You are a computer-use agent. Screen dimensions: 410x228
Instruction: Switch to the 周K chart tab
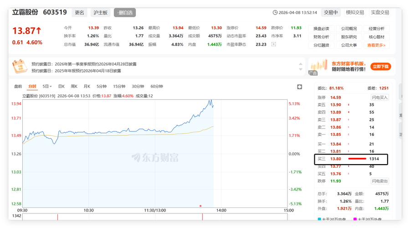coord(74,86)
